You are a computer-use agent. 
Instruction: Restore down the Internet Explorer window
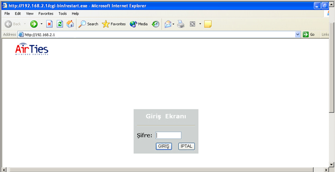coord(325,6)
